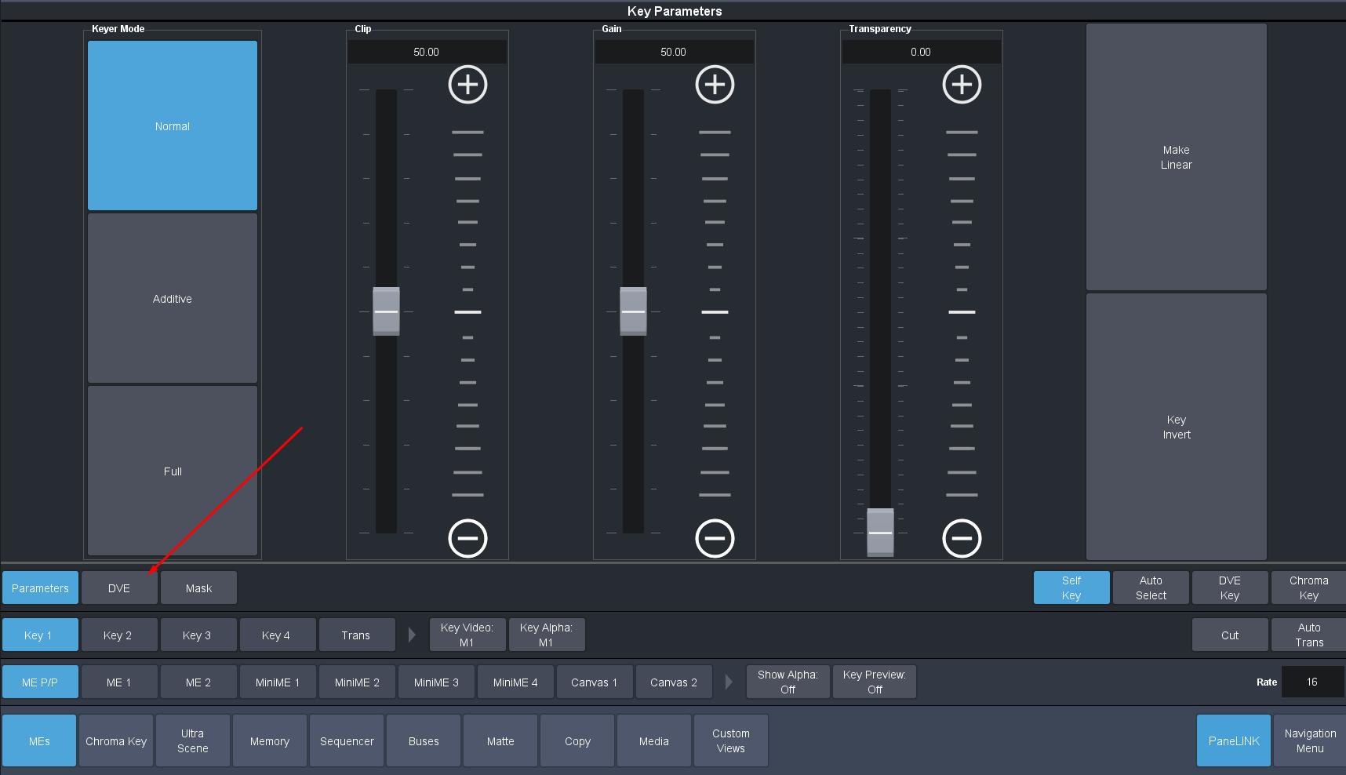This screenshot has height=775, width=1346.
Task: Click the Auto Trans button
Action: pos(1308,635)
